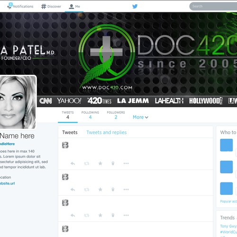Click the profile handle link

click(x=7, y=144)
